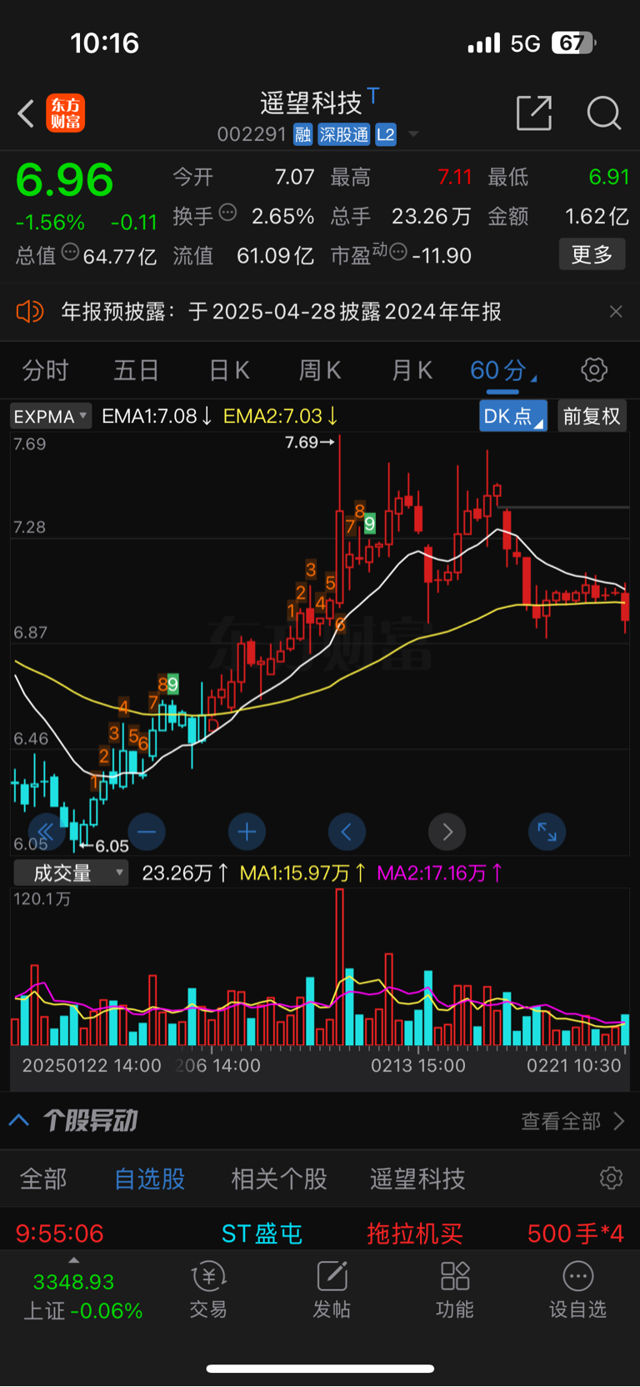The width and height of the screenshot is (640, 1387).
Task: Tap the 拖拉机买 movement label
Action: [415, 1233]
